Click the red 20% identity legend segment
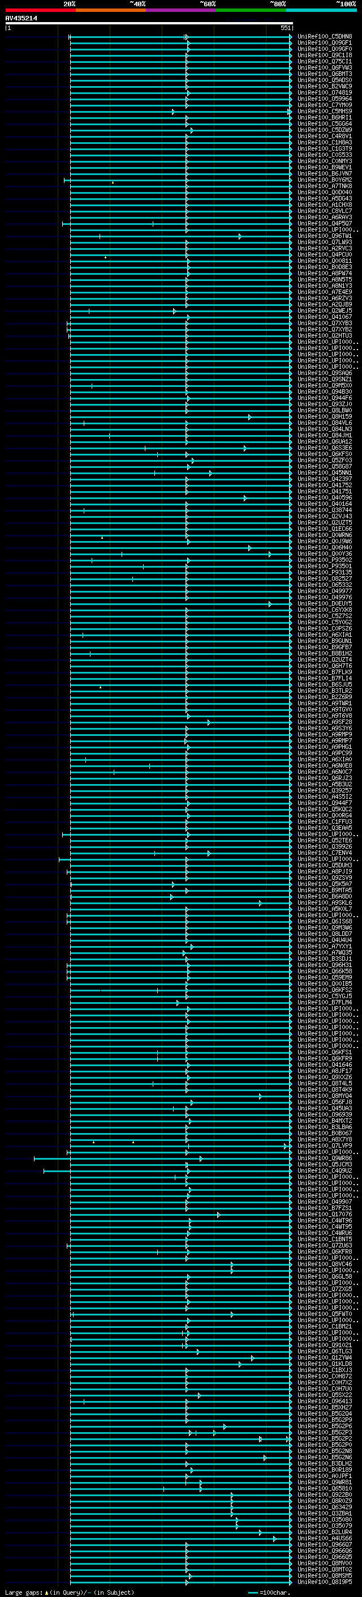The image size is (362, 1597). 40,10
